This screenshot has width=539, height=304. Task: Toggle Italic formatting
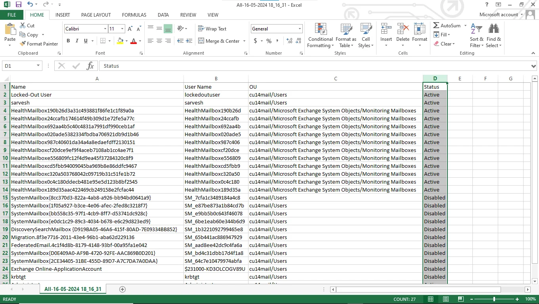coord(77,41)
